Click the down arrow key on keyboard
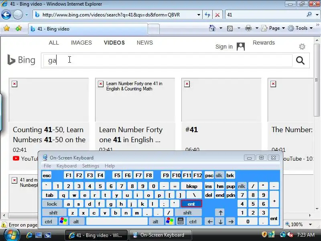The height and width of the screenshot is (241, 321). coord(220,222)
